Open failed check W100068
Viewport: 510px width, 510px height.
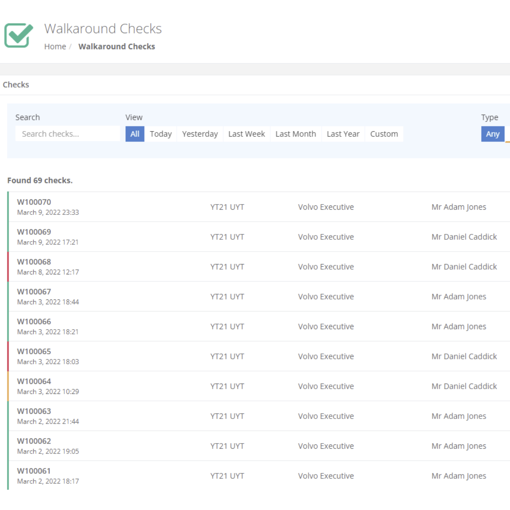[x=258, y=267]
